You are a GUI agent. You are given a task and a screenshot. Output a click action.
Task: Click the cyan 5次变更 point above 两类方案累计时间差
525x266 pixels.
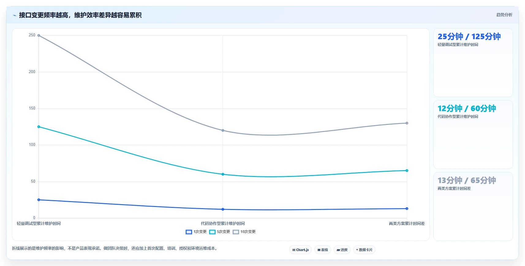click(407, 170)
